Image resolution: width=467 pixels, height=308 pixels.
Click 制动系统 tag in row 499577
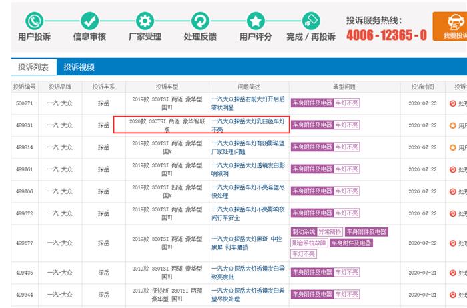pyautogui.click(x=304, y=232)
